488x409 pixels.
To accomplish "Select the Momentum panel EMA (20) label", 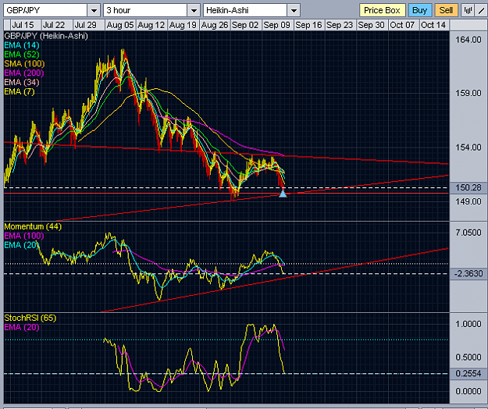I will click(22, 245).
